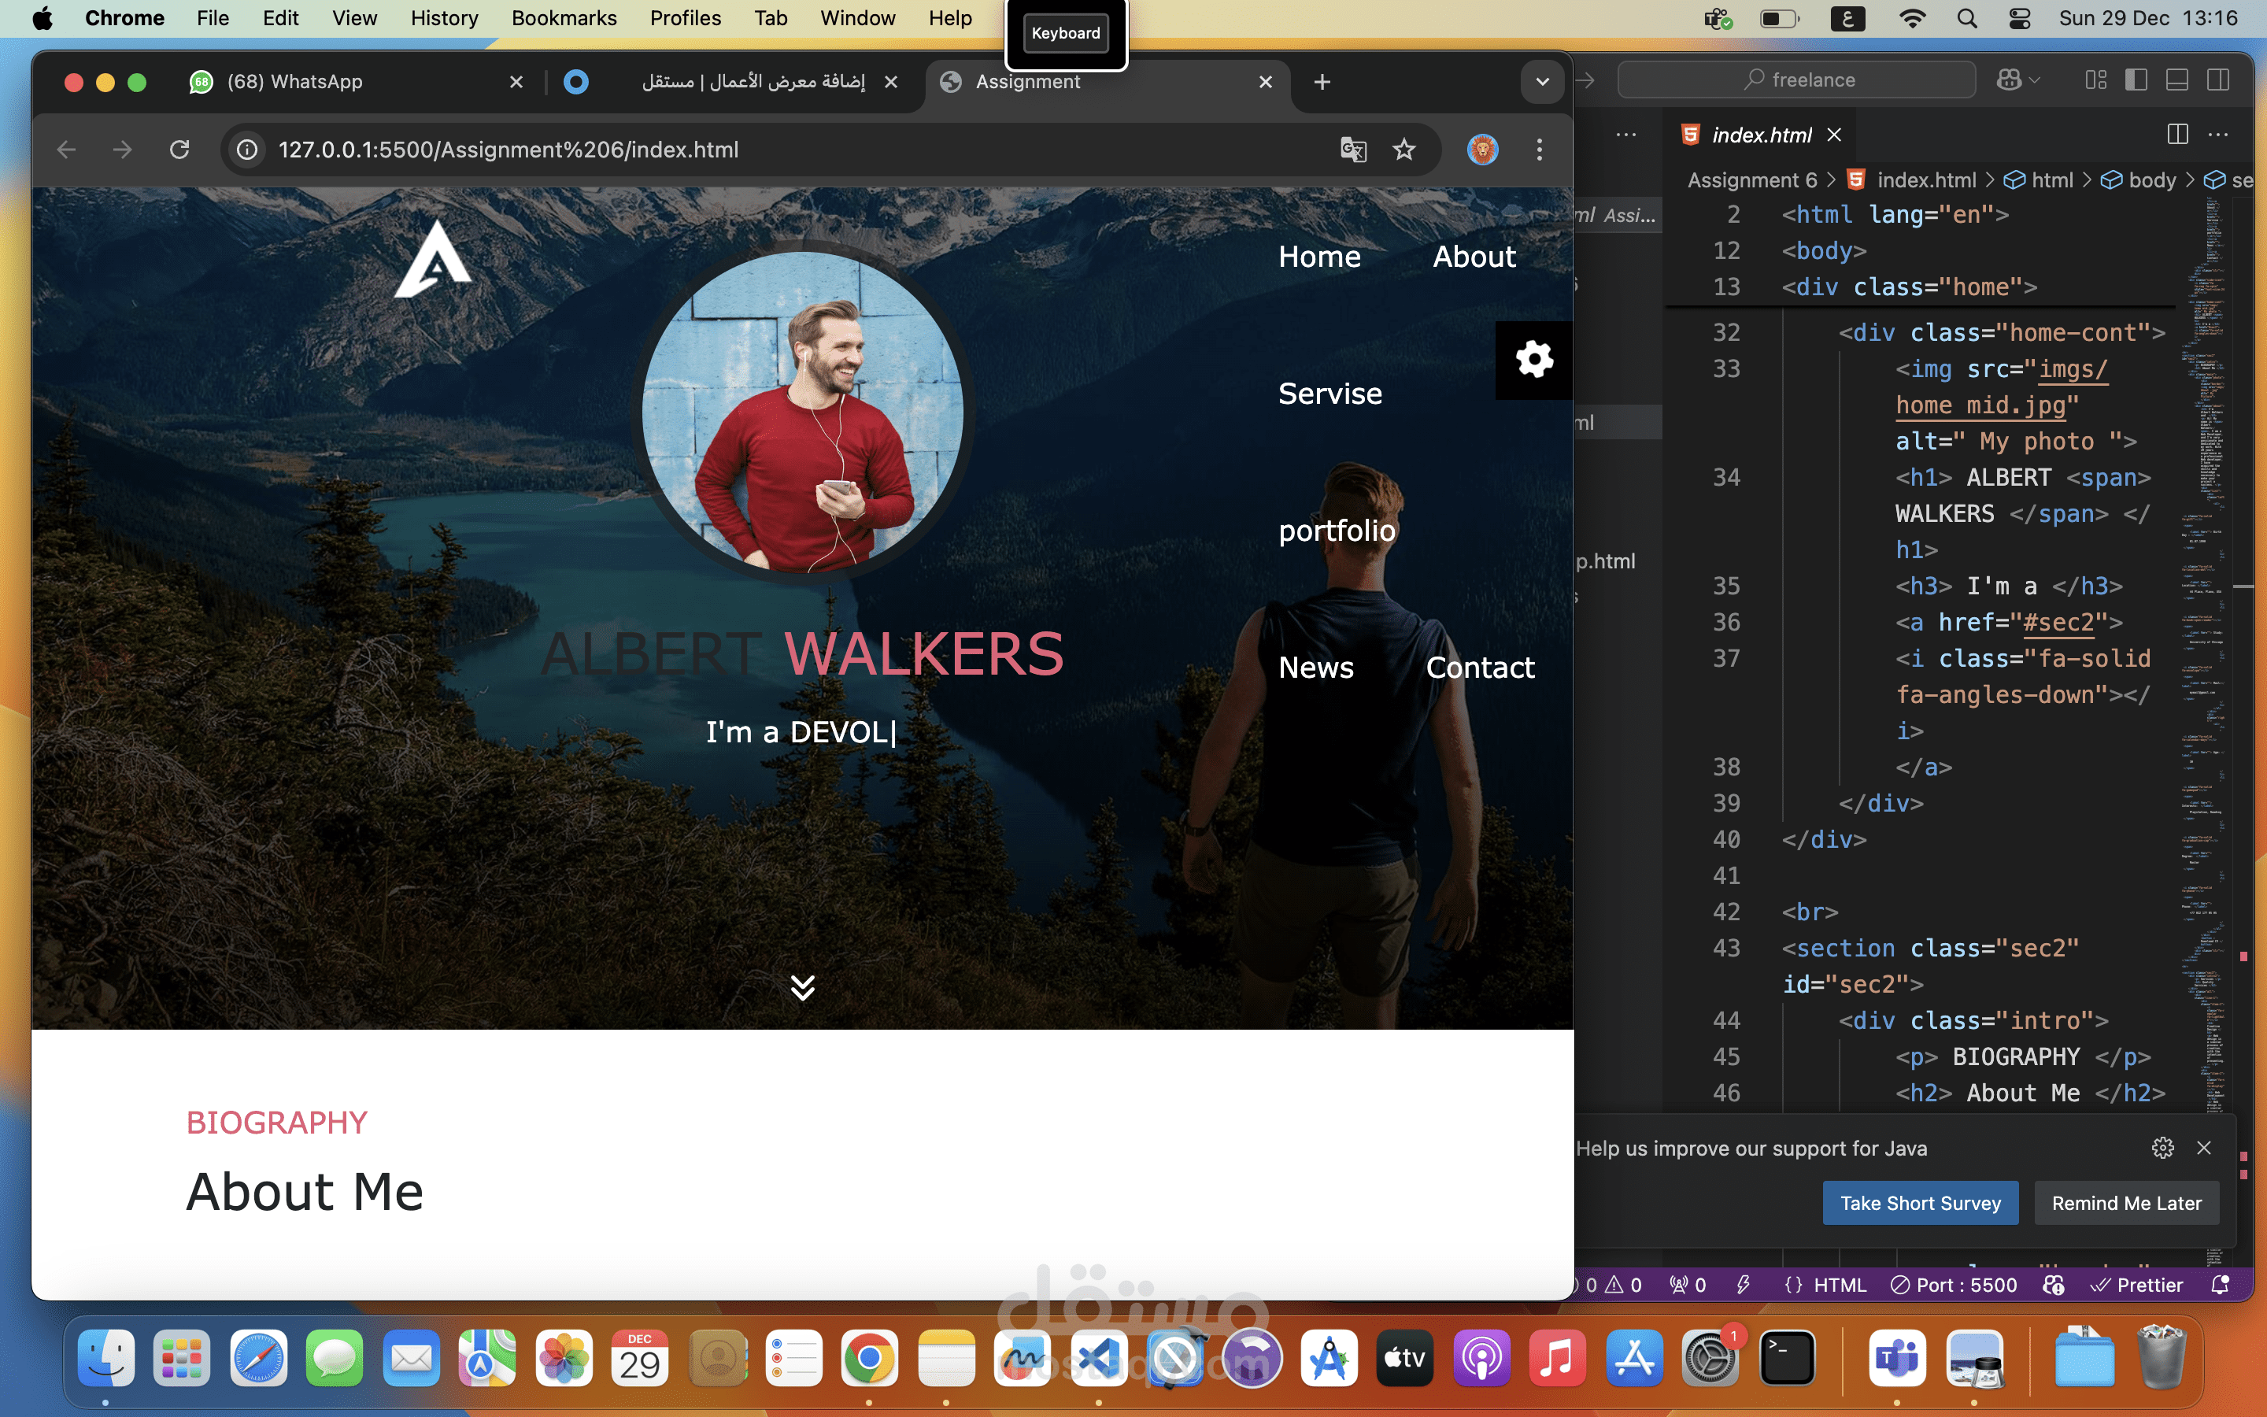Image resolution: width=2267 pixels, height=1417 pixels.
Task: Open Visual Studio Code from the Dock
Action: pos(1099,1358)
